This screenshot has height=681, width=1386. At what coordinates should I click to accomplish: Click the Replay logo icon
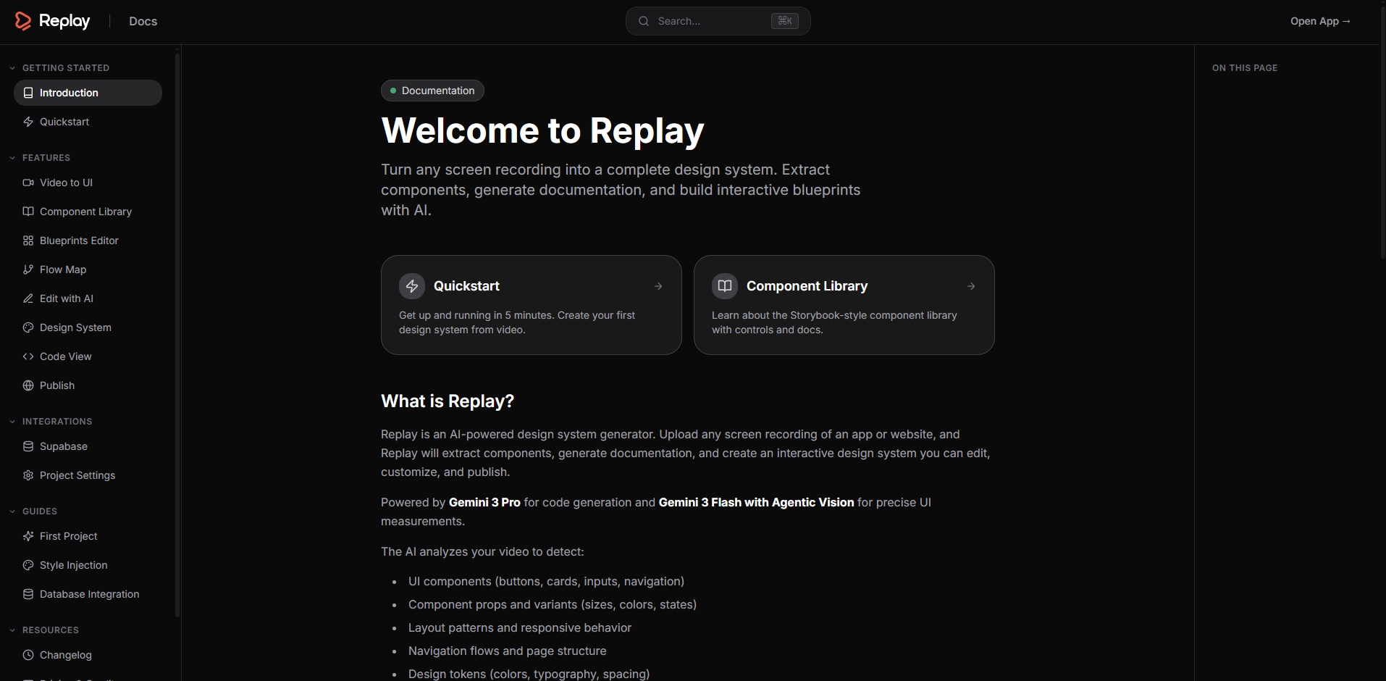[23, 21]
